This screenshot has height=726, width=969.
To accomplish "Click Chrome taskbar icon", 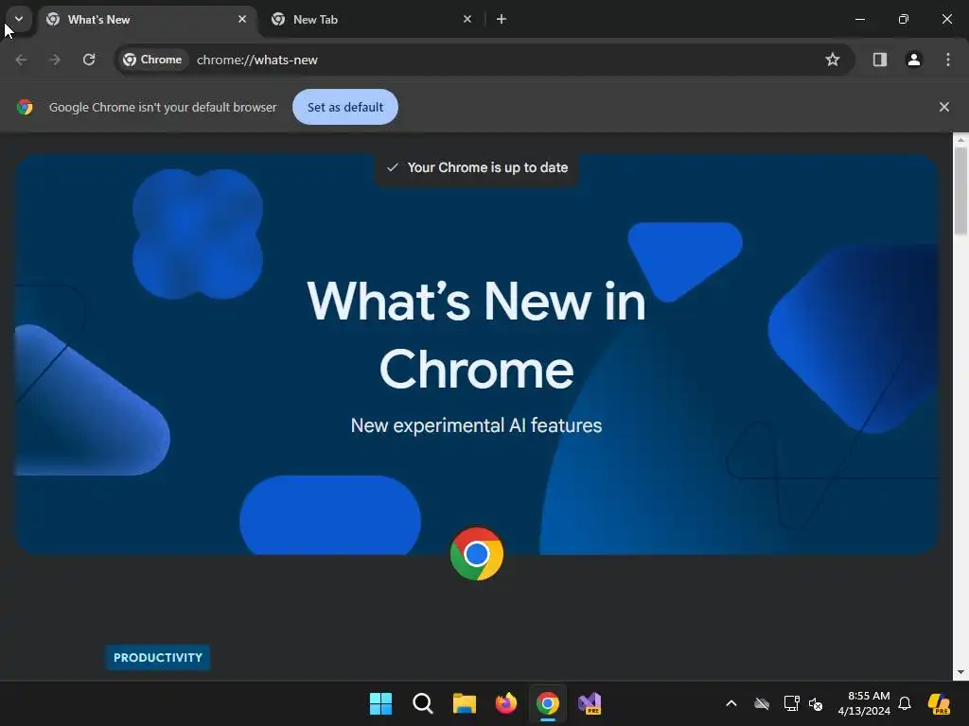I will pyautogui.click(x=548, y=703).
